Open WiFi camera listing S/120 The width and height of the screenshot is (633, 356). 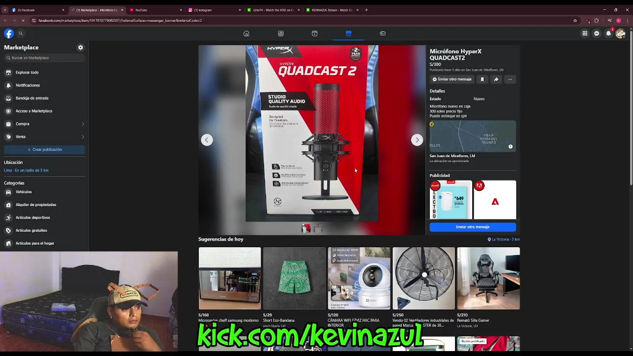point(359,278)
